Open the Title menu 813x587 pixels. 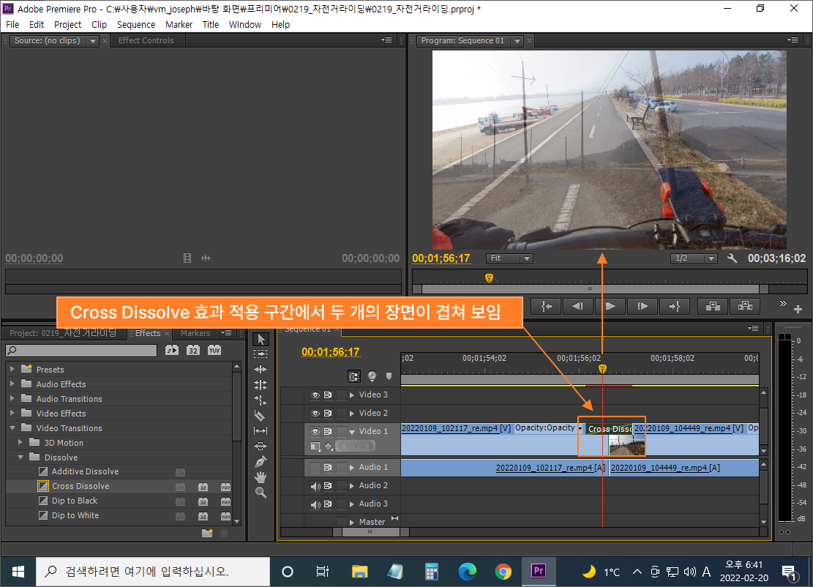[211, 24]
